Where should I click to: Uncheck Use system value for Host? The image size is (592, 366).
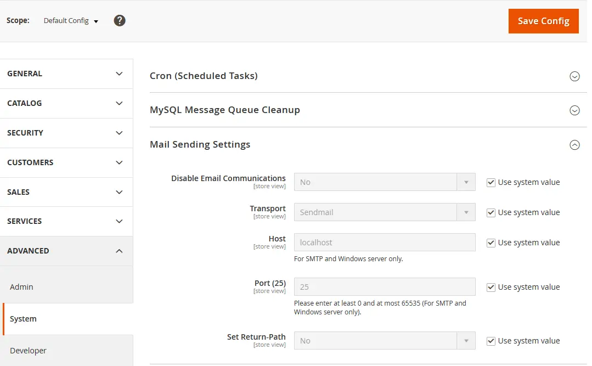(490, 243)
